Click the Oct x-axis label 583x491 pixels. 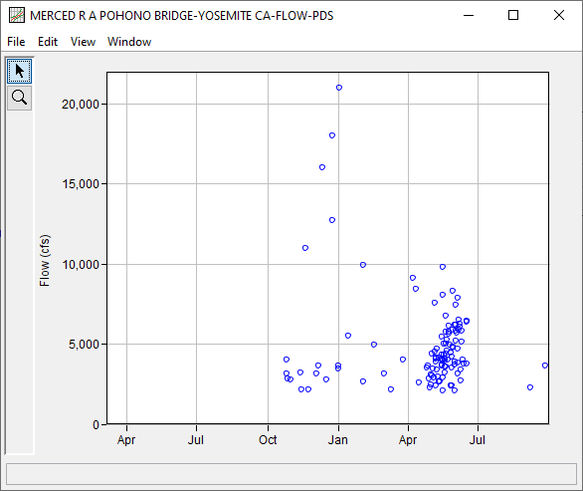tap(268, 440)
